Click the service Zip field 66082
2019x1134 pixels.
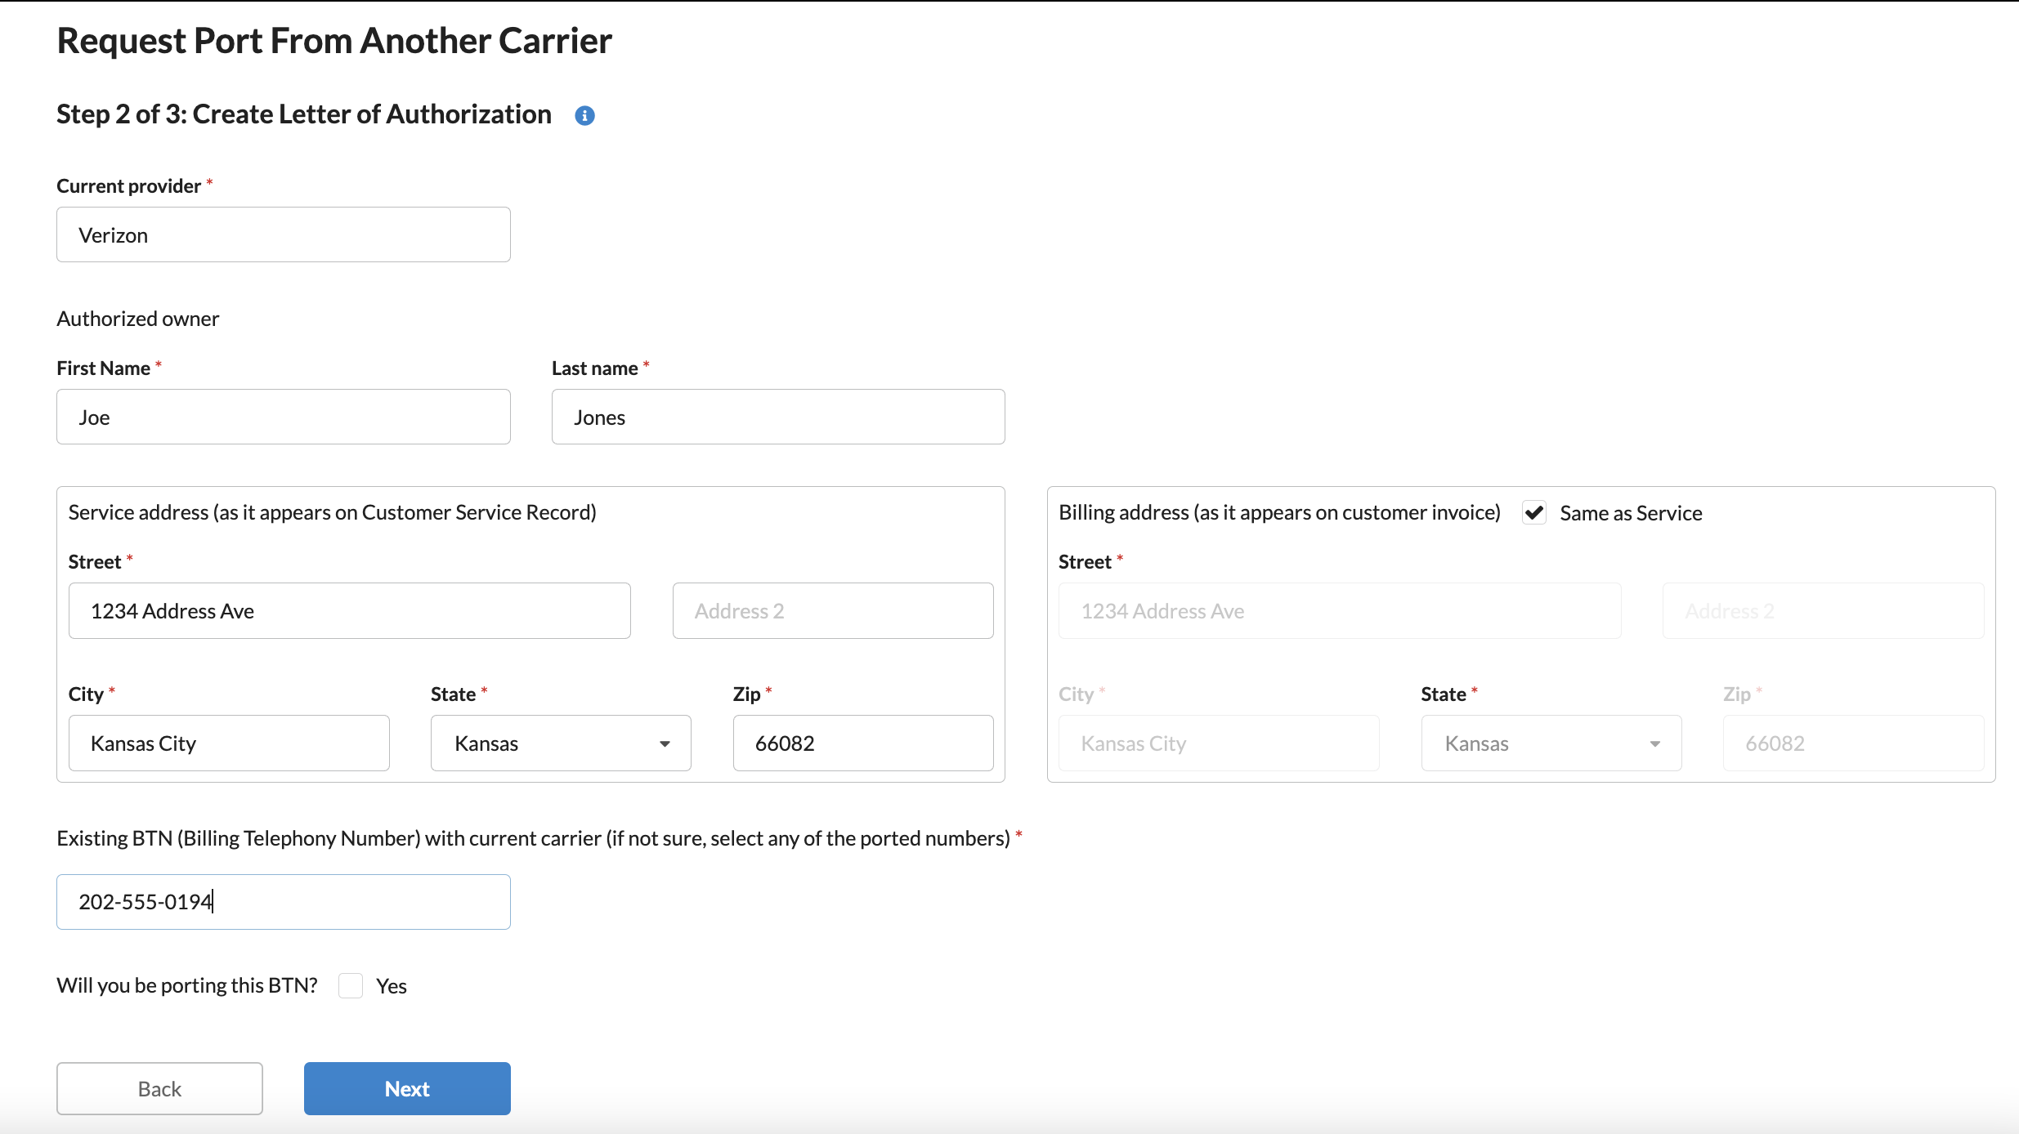click(862, 743)
